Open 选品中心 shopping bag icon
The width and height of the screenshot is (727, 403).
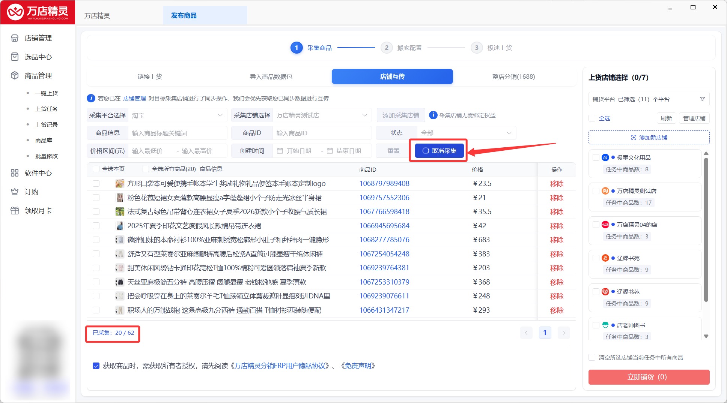point(15,57)
